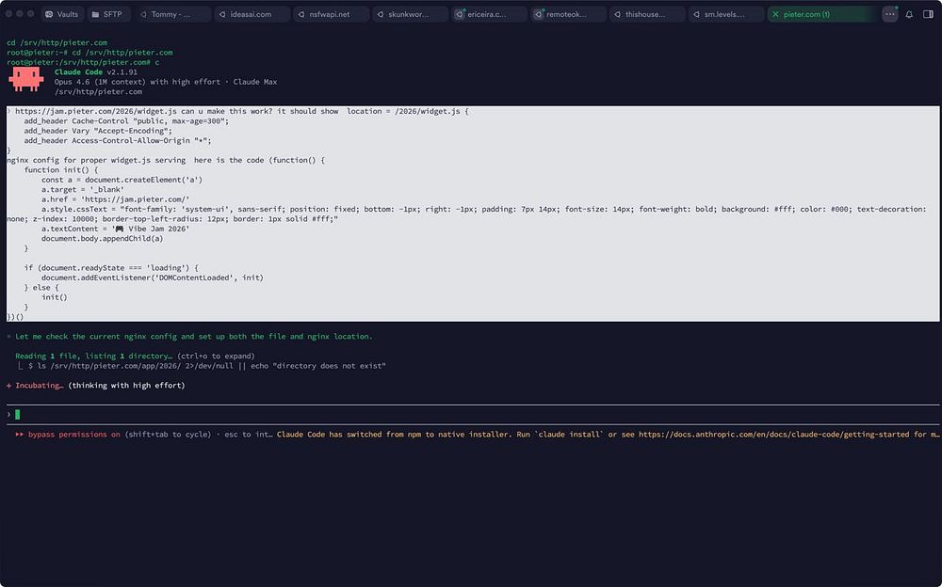This screenshot has width=942, height=587.
Task: Click the a.href = 'https://jam.pieter.com/' line
Action: click(x=115, y=199)
